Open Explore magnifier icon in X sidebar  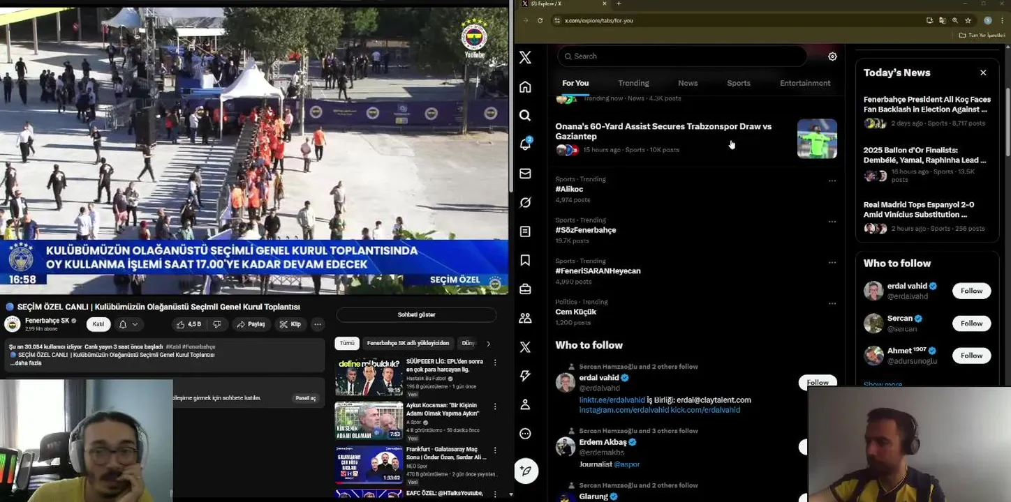coord(525,116)
